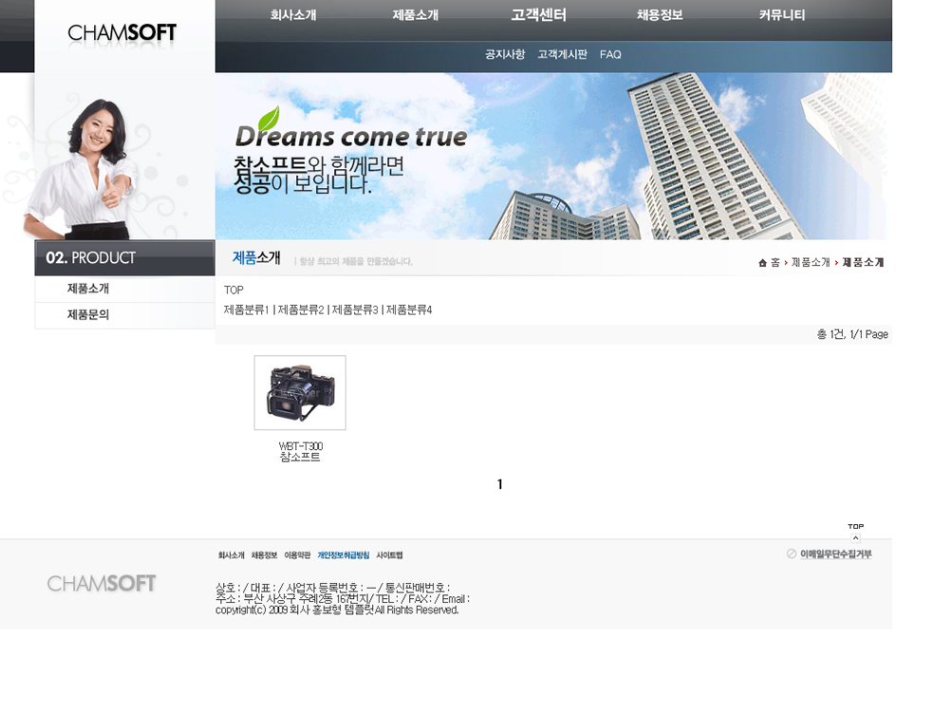
Task: Select 제품문의 in the left sidebar
Action: [88, 315]
